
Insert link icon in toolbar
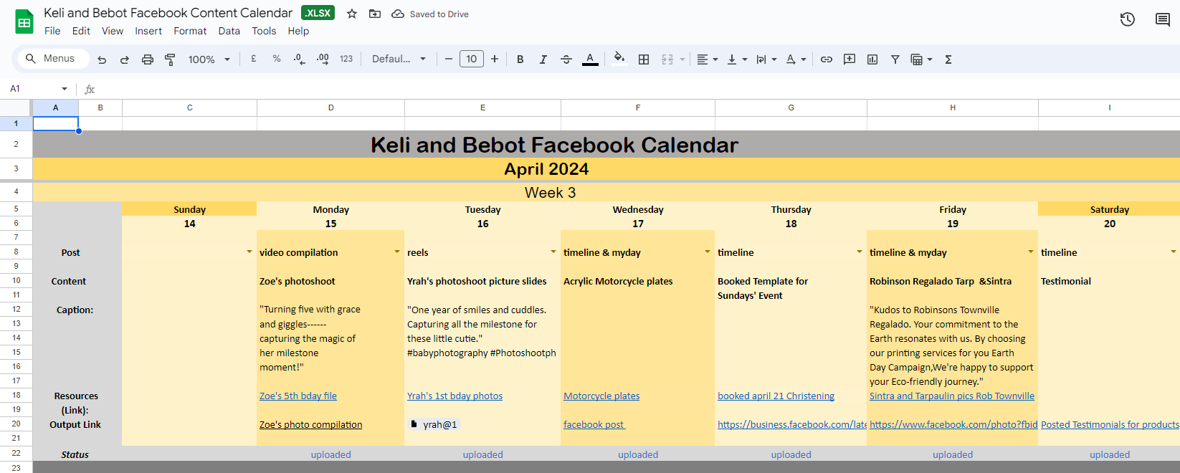tap(827, 59)
